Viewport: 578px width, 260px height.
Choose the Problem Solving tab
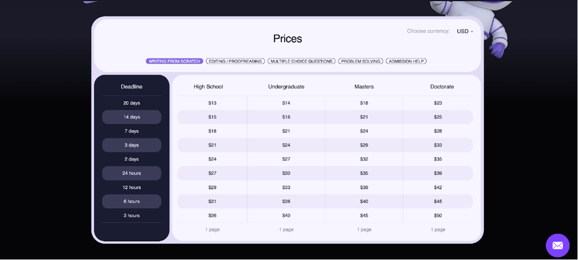pyautogui.click(x=360, y=61)
